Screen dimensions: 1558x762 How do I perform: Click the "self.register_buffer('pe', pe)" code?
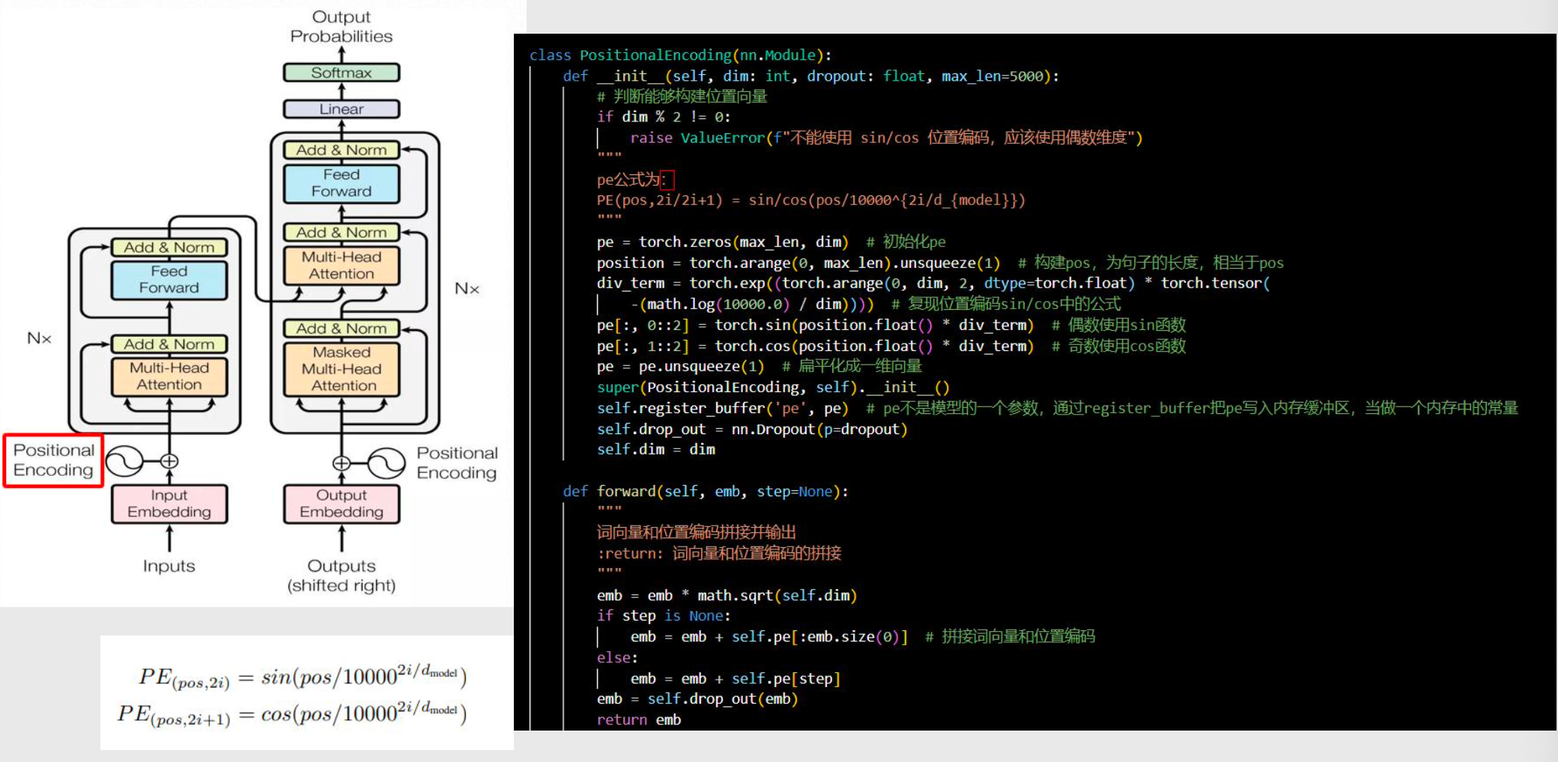[x=722, y=409]
